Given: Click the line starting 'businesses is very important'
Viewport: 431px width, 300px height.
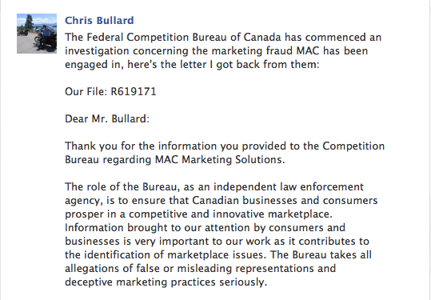Looking at the screenshot, I should point(217,241).
